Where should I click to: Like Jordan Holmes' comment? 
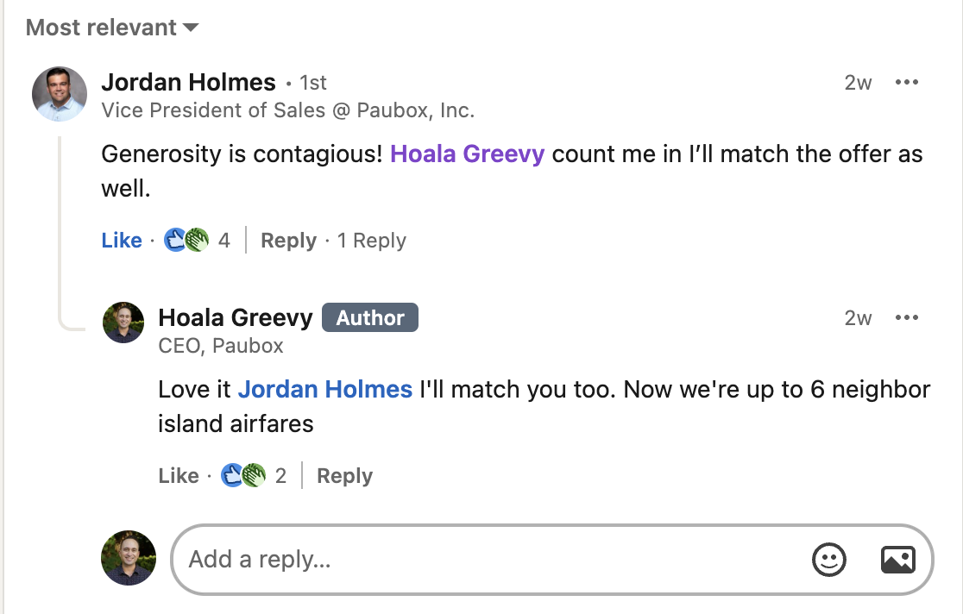pos(122,241)
